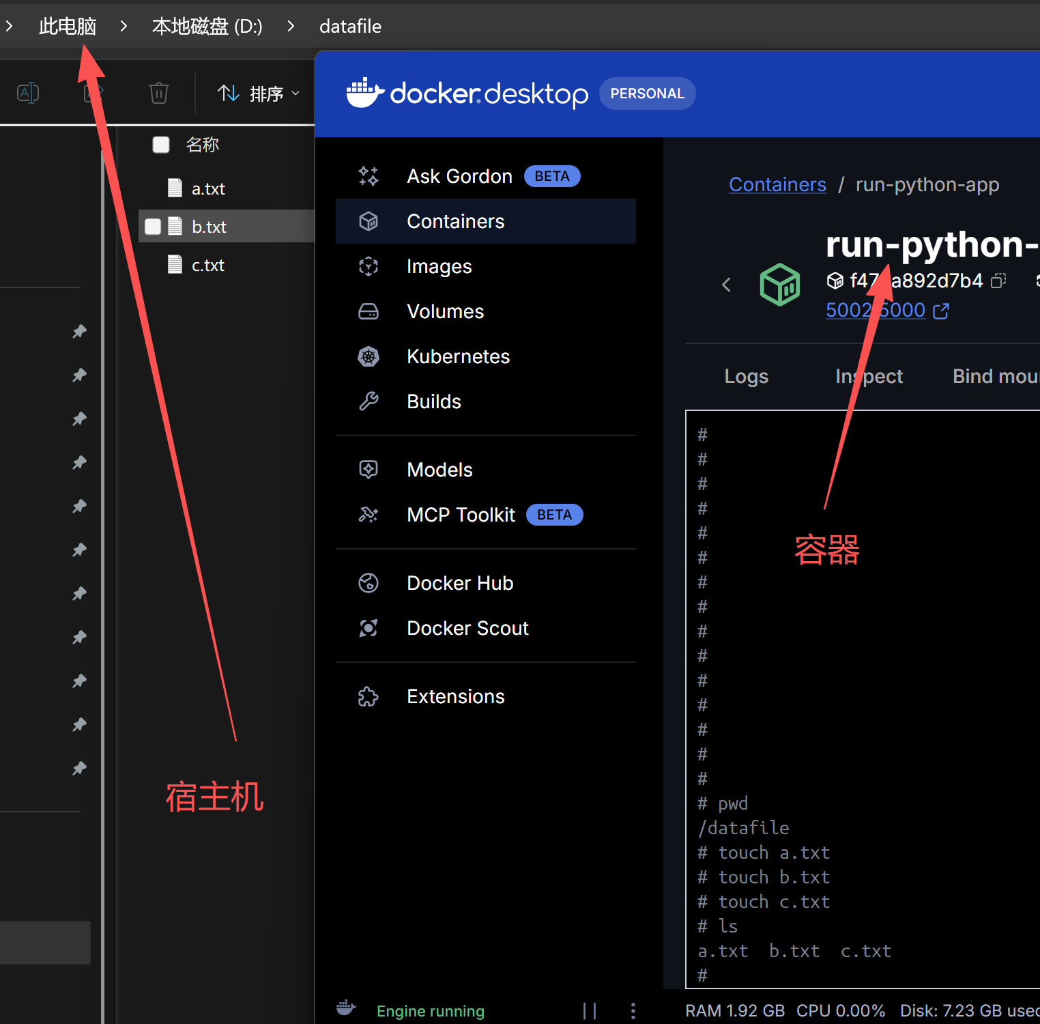Open the Kubernetes section
1040x1024 pixels.
[x=486, y=356]
